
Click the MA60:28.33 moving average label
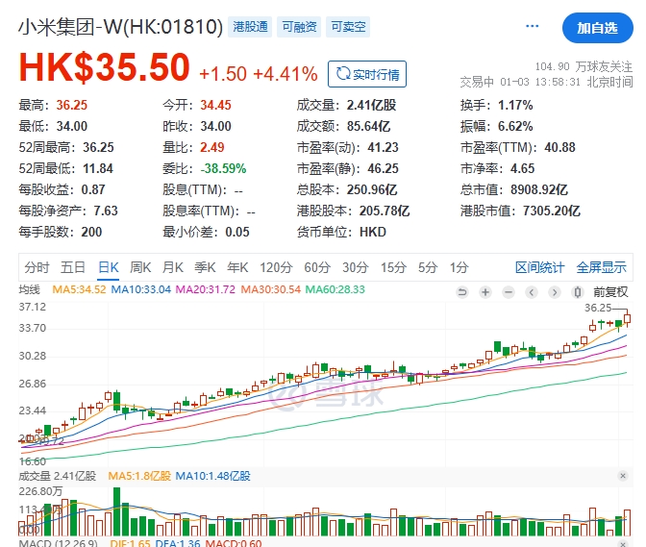(x=335, y=289)
